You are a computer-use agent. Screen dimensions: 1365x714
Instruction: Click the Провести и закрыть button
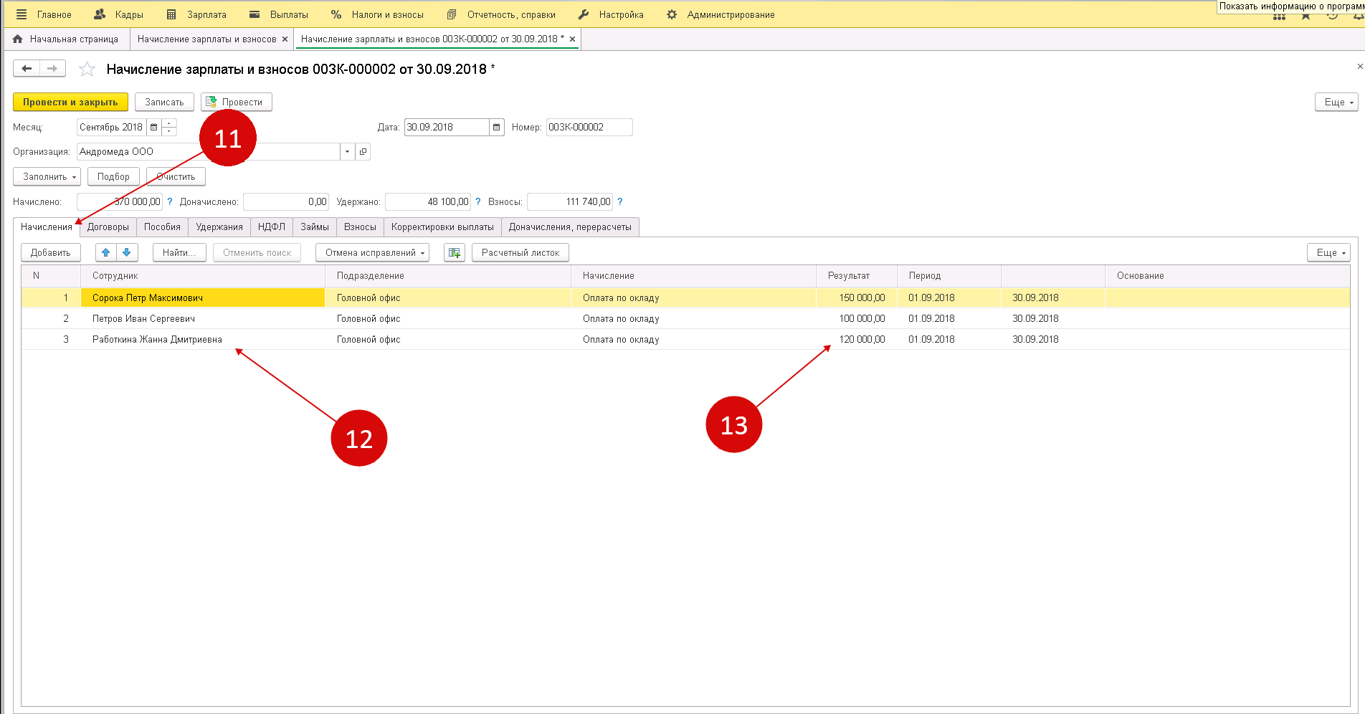click(x=70, y=103)
